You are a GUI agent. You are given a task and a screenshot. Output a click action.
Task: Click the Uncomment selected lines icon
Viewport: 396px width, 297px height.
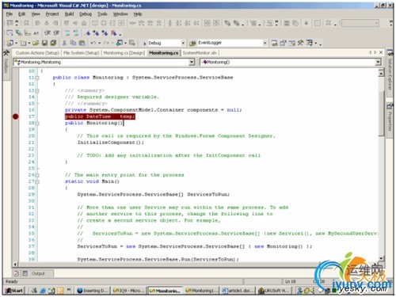pos(76,33)
